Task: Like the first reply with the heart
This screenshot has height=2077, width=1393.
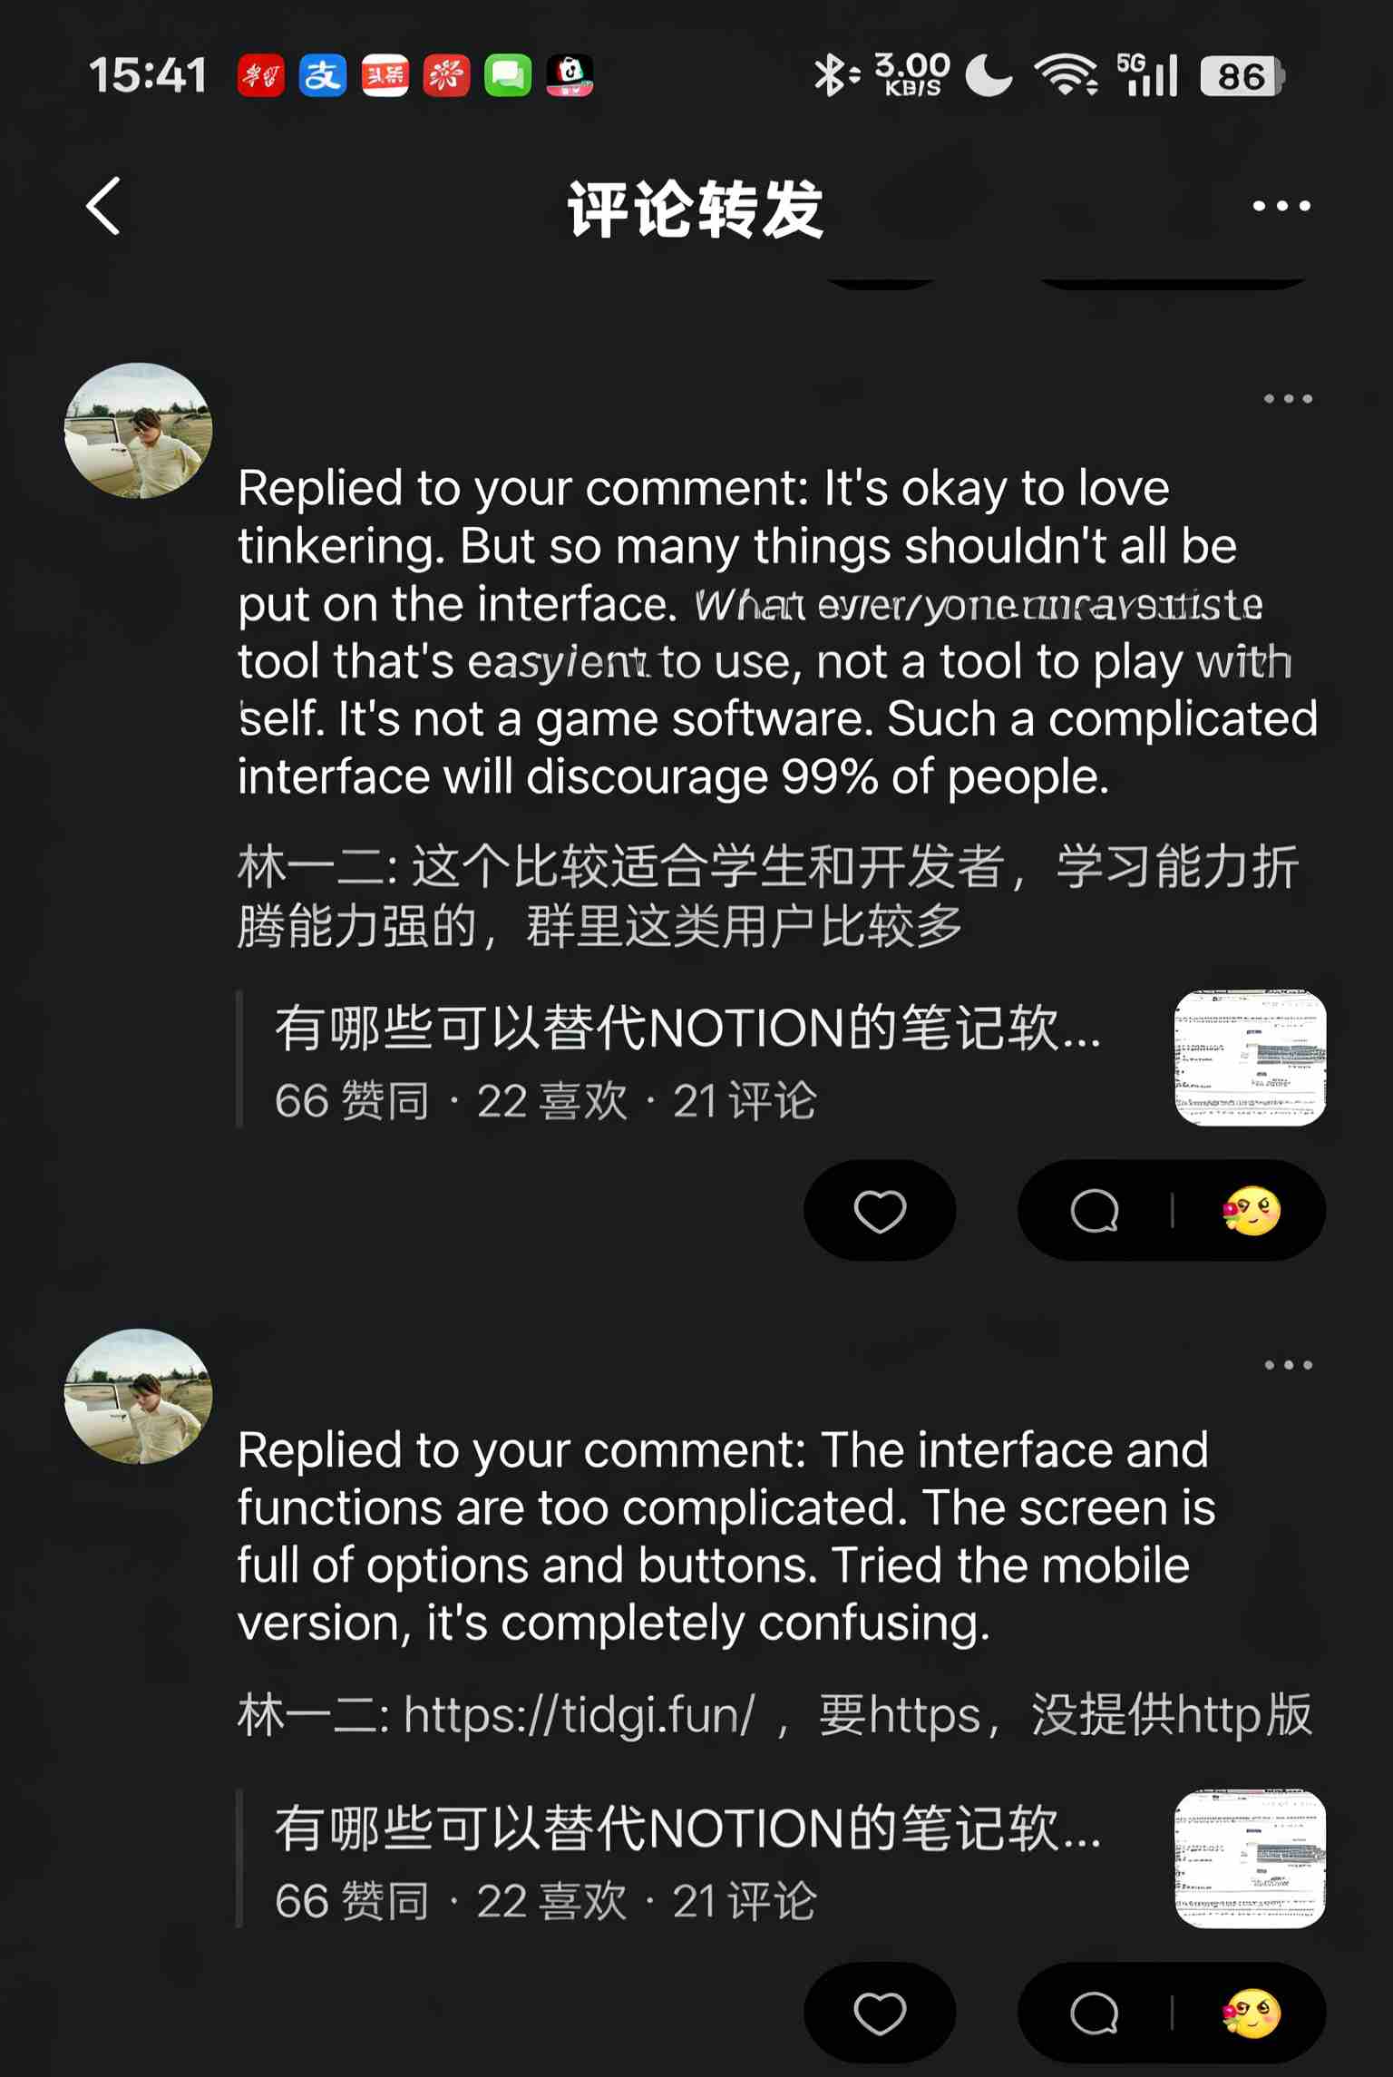Action: [880, 1211]
